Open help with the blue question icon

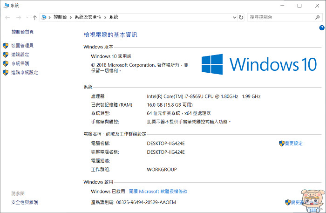coord(322,27)
